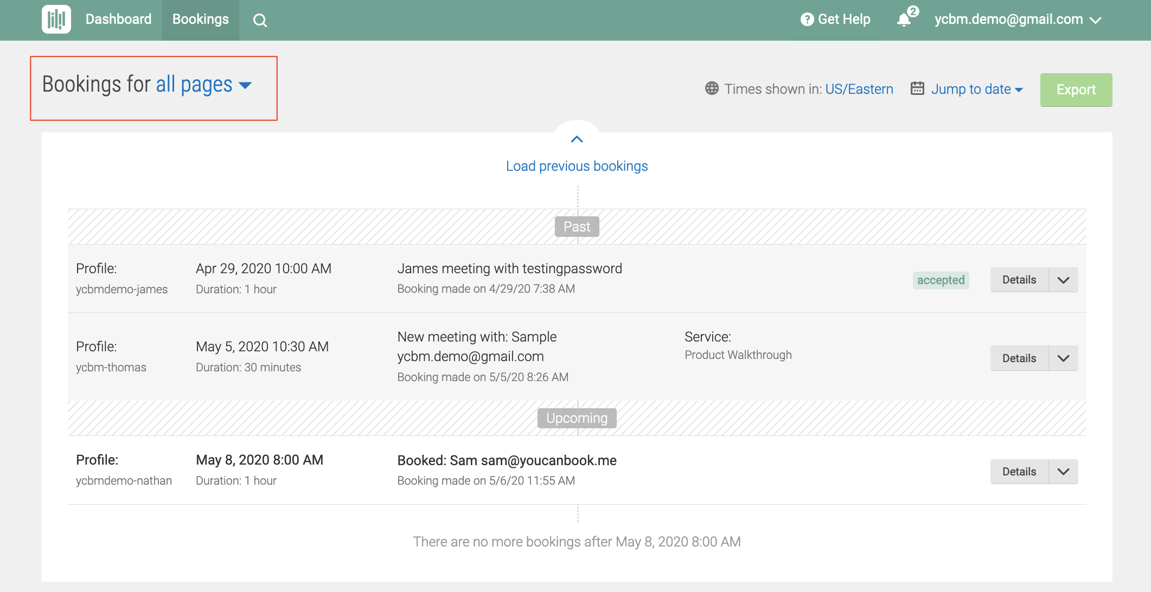Expand options arrow for May 5 booking
This screenshot has width=1151, height=592.
(1063, 358)
